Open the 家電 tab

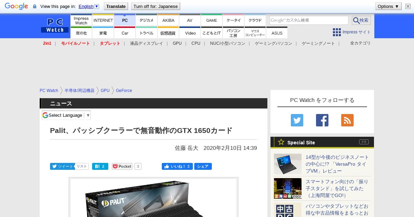tap(103, 33)
